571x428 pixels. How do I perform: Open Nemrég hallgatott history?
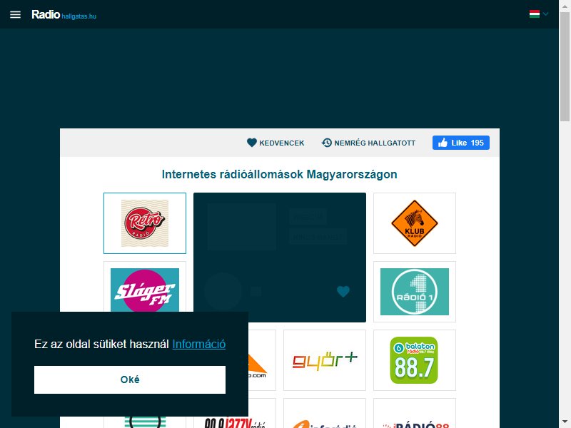368,143
